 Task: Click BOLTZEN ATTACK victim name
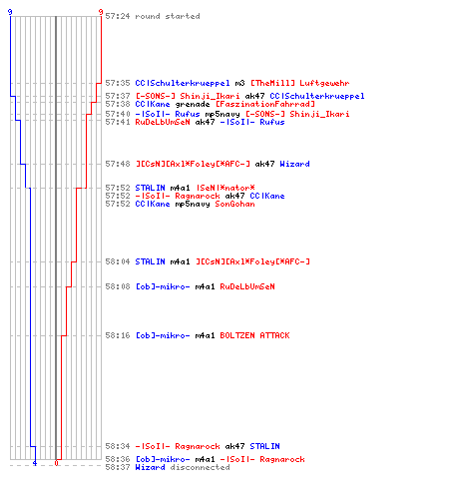(x=254, y=335)
